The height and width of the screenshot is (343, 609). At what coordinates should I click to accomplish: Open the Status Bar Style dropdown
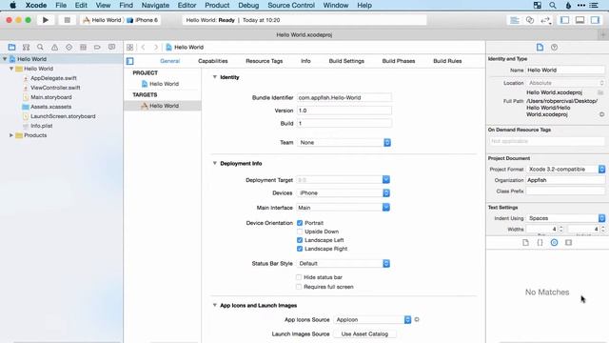(344, 263)
